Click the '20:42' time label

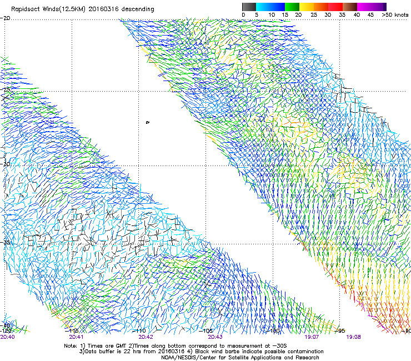pos(146,337)
